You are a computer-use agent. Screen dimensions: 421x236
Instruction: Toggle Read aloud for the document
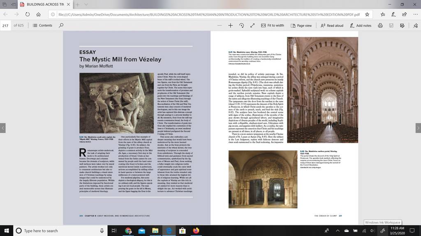click(x=332, y=25)
